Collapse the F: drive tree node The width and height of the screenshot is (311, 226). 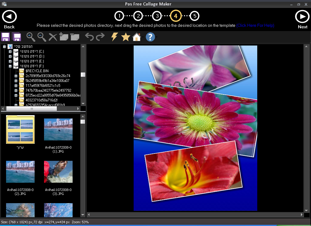click(10, 66)
